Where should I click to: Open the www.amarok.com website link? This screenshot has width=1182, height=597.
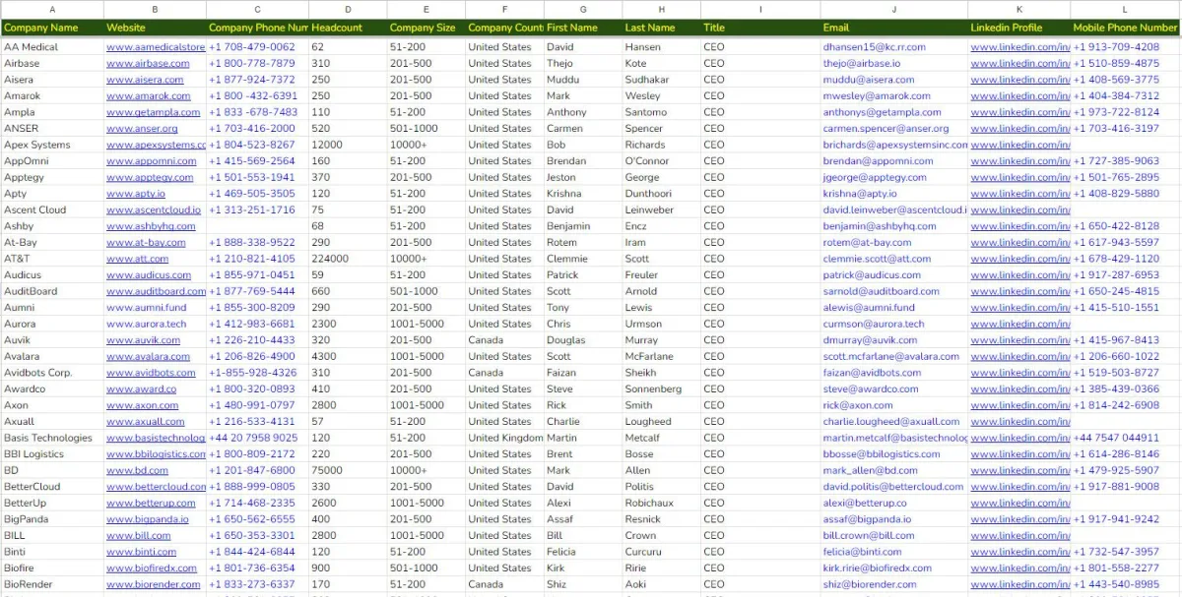(x=149, y=96)
